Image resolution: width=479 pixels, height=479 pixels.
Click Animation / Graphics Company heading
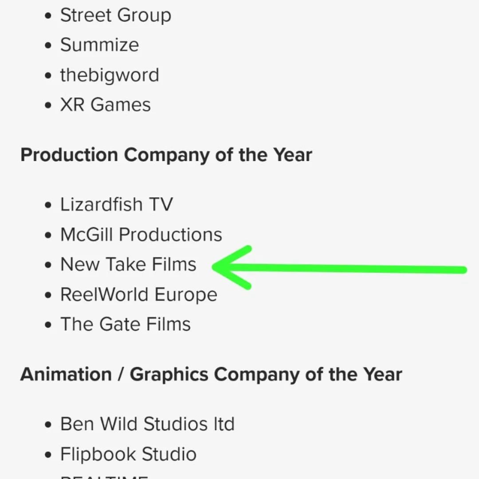[x=211, y=375]
